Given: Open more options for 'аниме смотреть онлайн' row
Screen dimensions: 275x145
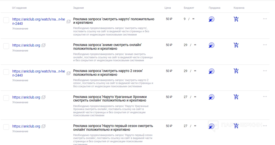Looking at the screenshot, I should tap(265, 45).
